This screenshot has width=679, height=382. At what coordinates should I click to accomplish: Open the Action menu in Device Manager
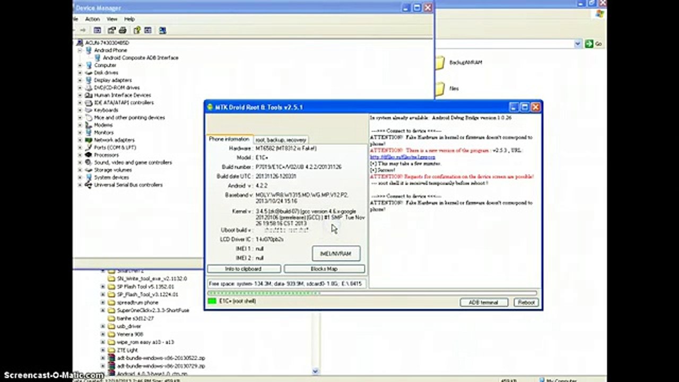pyautogui.click(x=92, y=19)
